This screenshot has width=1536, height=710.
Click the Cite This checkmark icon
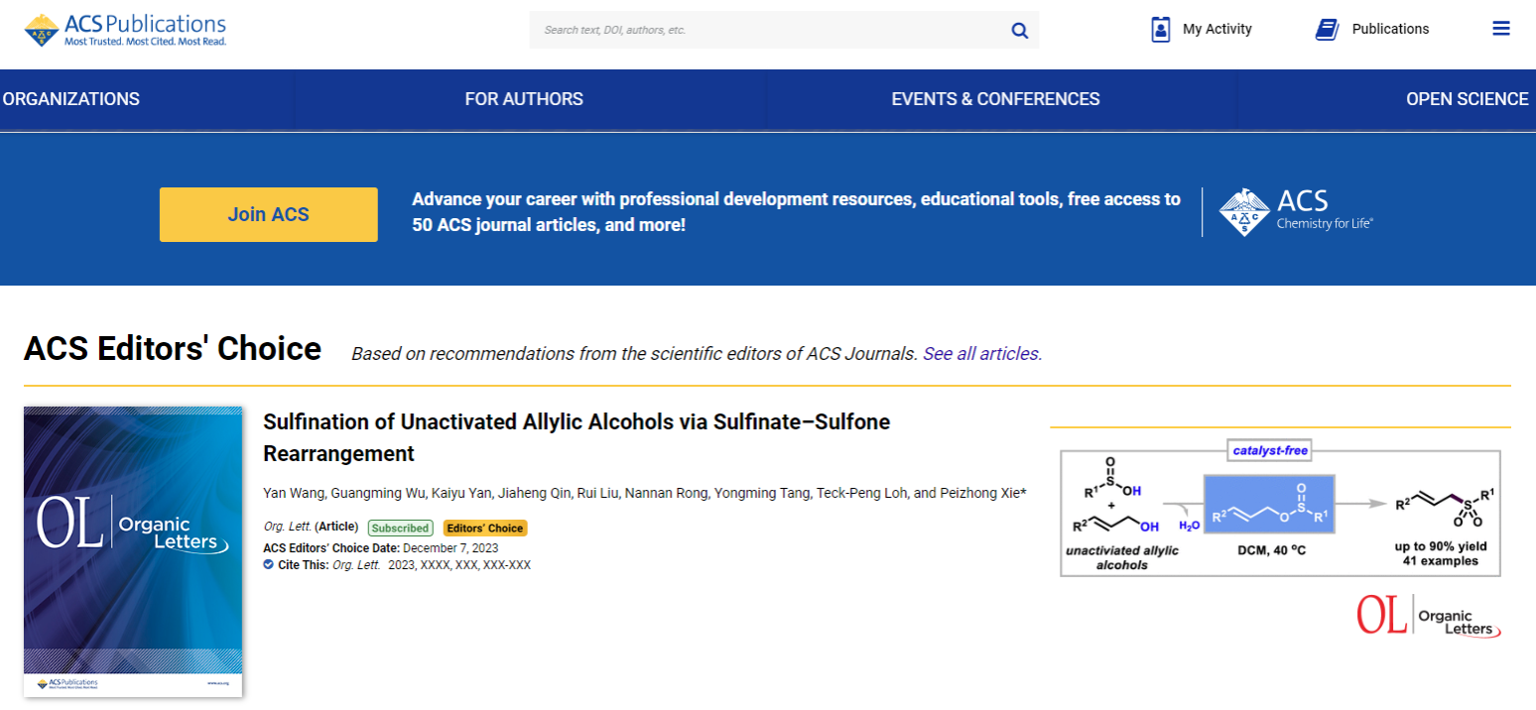268,565
